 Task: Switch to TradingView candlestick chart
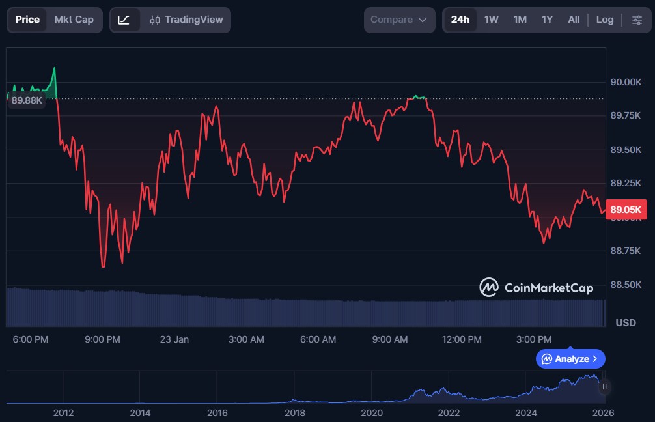click(186, 20)
